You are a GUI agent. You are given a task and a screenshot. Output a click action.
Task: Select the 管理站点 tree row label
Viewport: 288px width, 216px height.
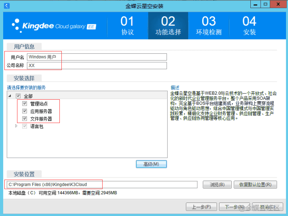[x=39, y=104]
